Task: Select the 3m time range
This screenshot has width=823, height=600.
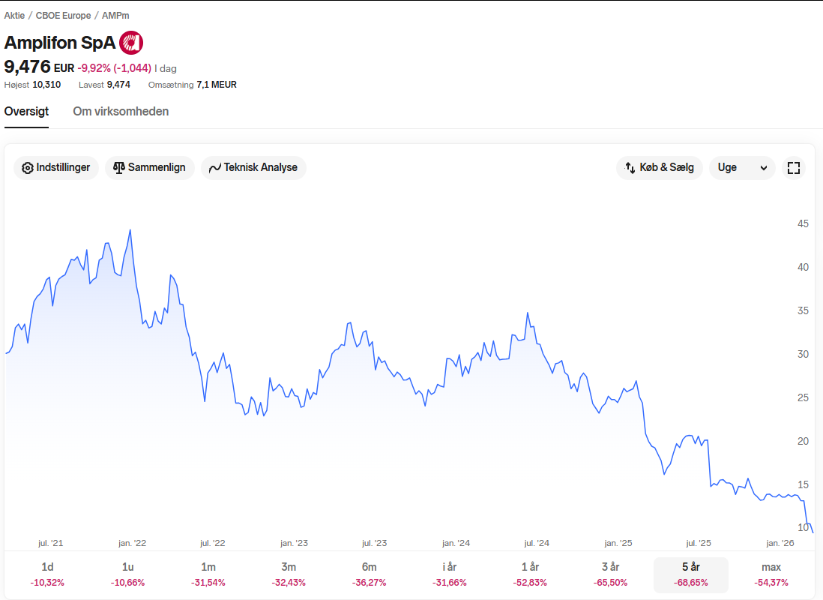Action: [289, 574]
